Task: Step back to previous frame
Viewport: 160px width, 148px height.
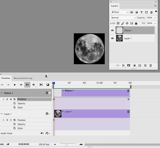Action: [x=8, y=85]
